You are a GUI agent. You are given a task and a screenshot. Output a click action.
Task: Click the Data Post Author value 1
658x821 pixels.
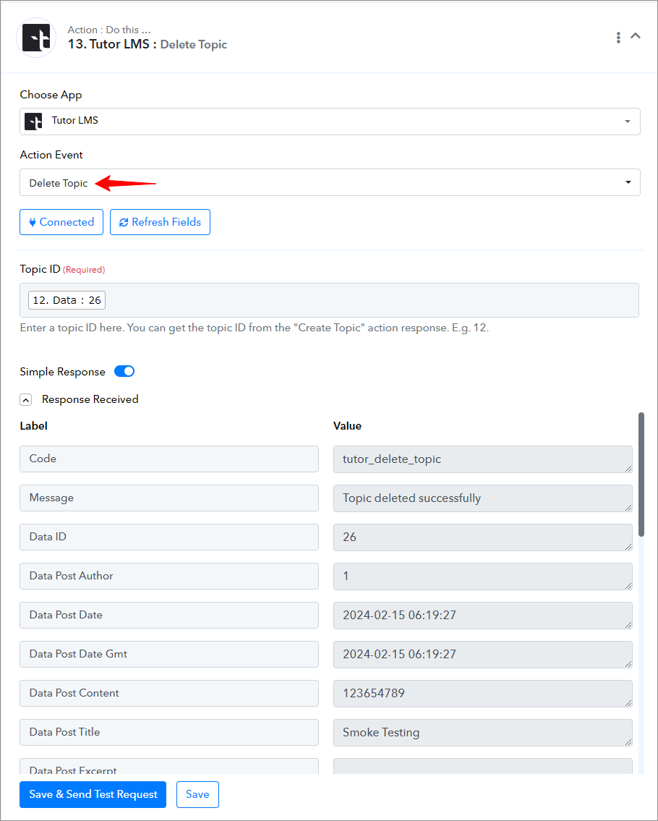coord(482,577)
